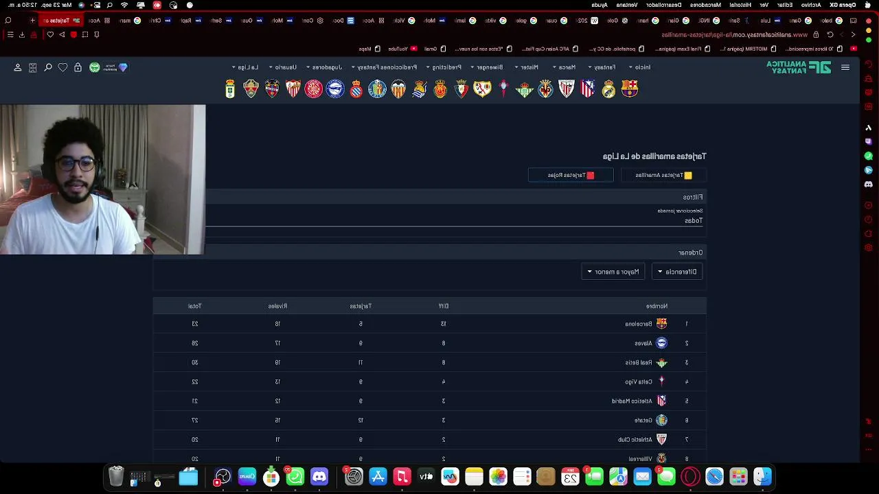Click the Gmail bookmark in bookmarks bar

tap(435, 49)
